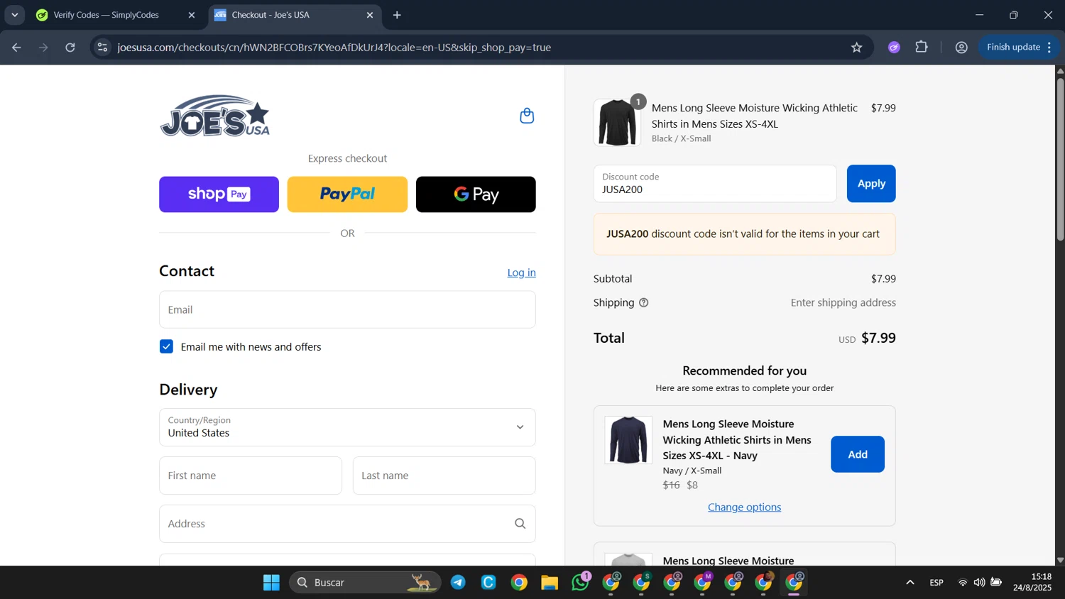Click the Recommended for you heading
This screenshot has width=1065, height=599.
coord(744,370)
